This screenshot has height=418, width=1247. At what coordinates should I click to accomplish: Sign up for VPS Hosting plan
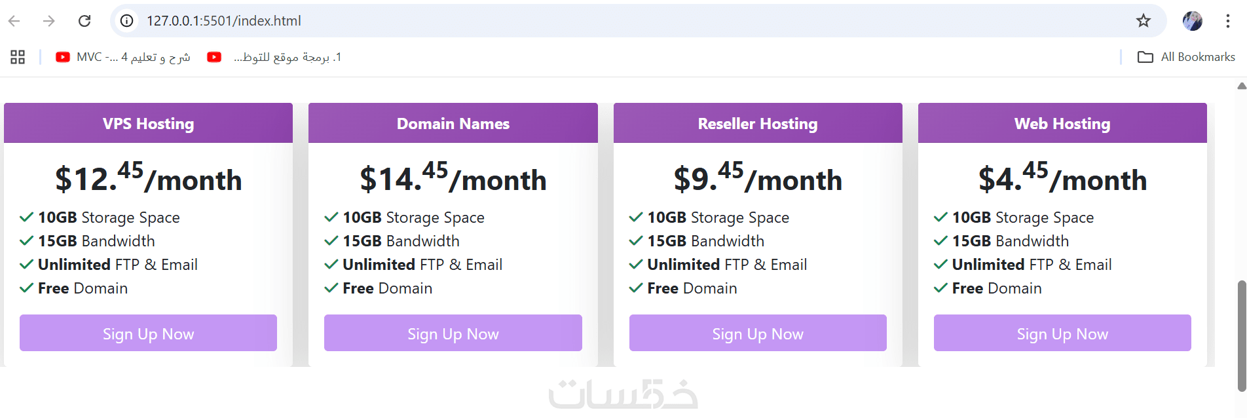(x=148, y=333)
